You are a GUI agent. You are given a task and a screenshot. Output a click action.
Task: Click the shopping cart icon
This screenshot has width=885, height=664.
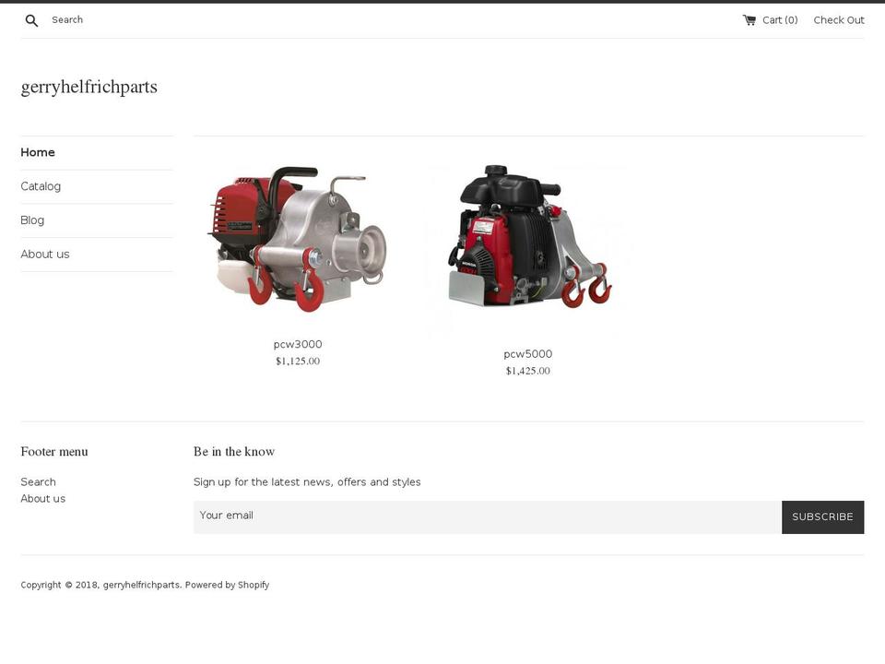tap(749, 20)
